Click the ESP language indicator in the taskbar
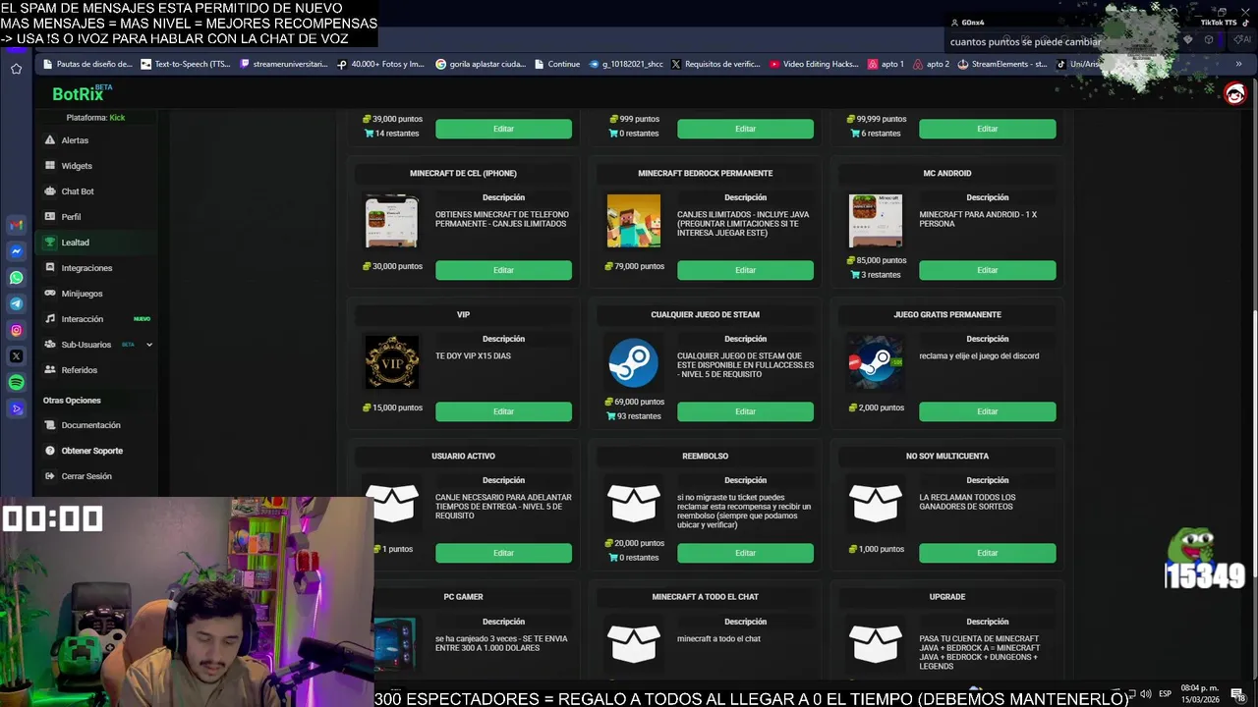The image size is (1258, 707). click(x=1165, y=693)
